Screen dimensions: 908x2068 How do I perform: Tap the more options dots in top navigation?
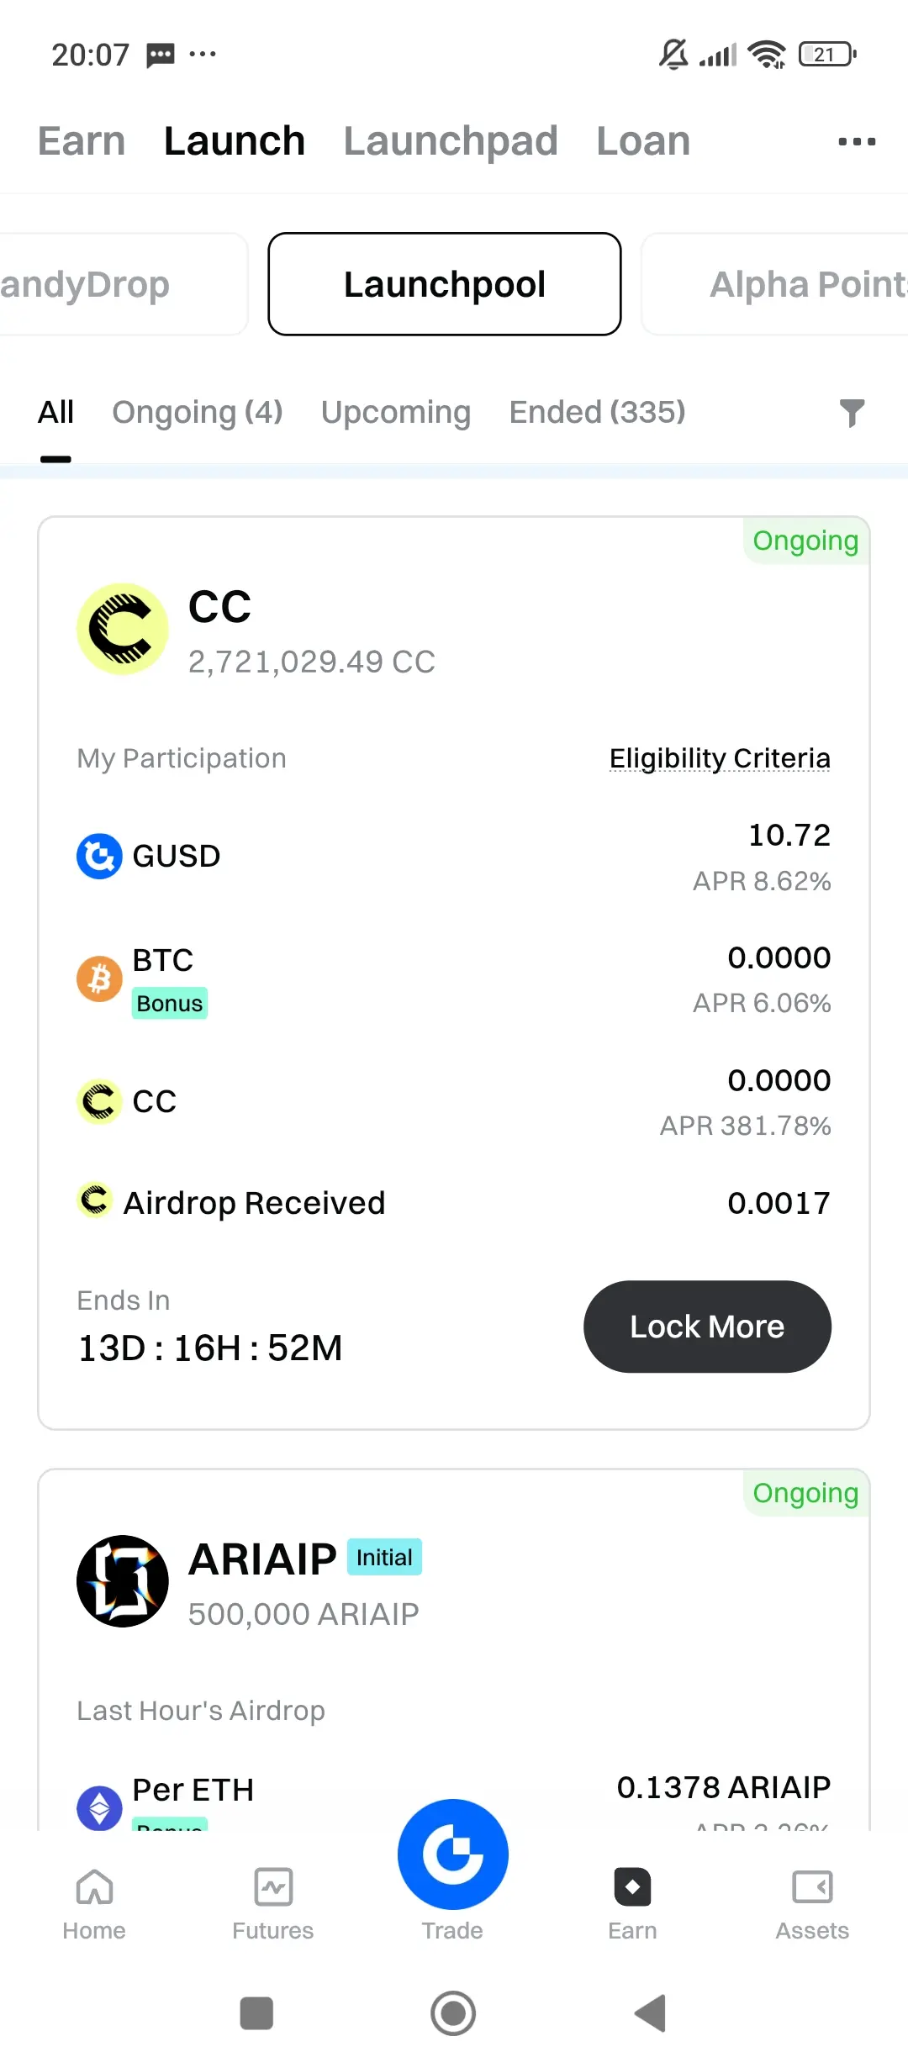857,142
